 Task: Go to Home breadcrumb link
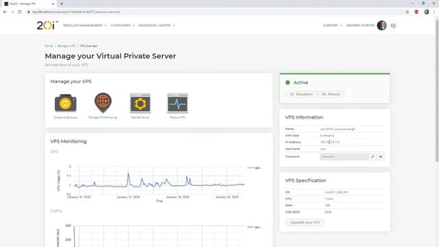pyautogui.click(x=49, y=46)
